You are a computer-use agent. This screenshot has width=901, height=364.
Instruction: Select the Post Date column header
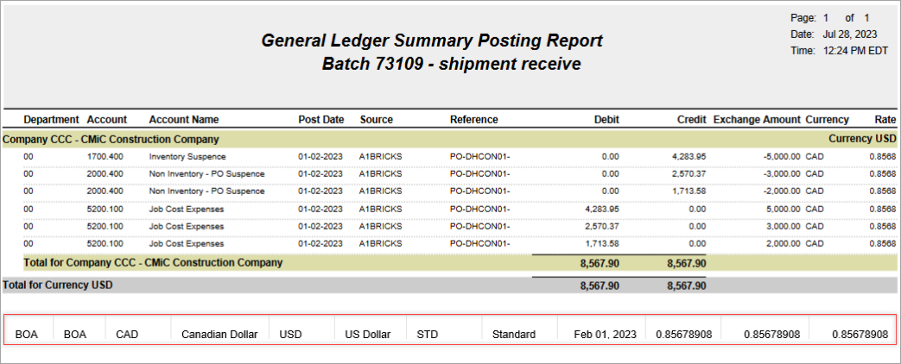pyautogui.click(x=321, y=119)
